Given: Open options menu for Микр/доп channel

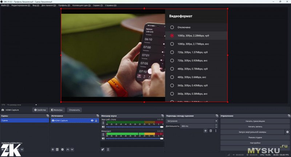Looking at the screenshot, I should tap(103, 135).
